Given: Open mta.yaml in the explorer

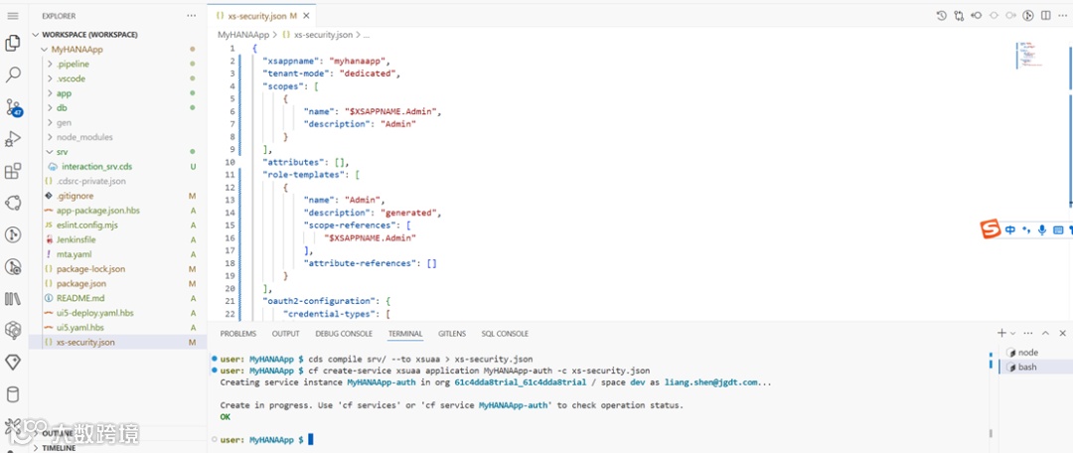Looking at the screenshot, I should [74, 254].
